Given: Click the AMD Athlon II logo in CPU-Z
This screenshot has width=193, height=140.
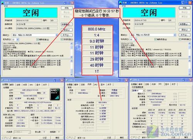Looking at the screenshot, I should pyautogui.click(x=55, y=94).
